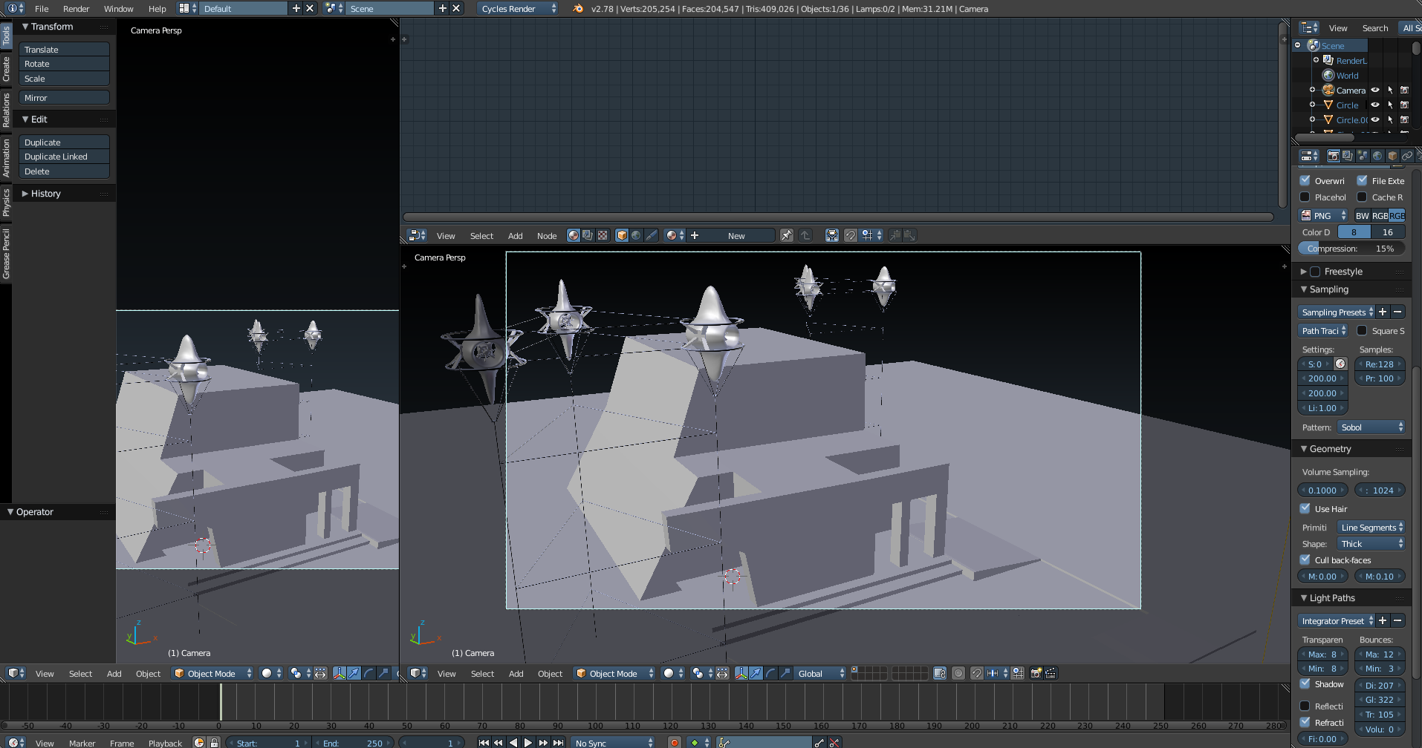Click the OpenGL render image camera icon

(x=1036, y=673)
